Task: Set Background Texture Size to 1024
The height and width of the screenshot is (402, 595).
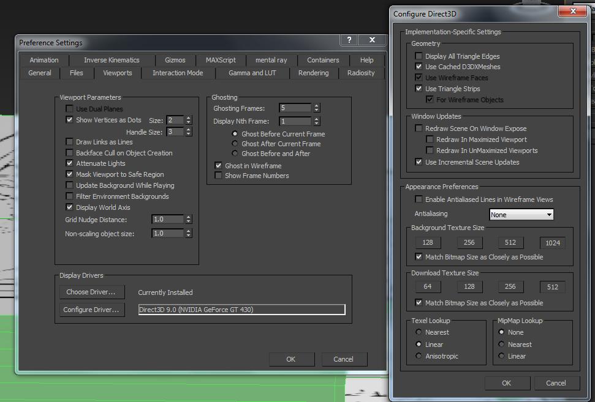Action: [x=553, y=243]
